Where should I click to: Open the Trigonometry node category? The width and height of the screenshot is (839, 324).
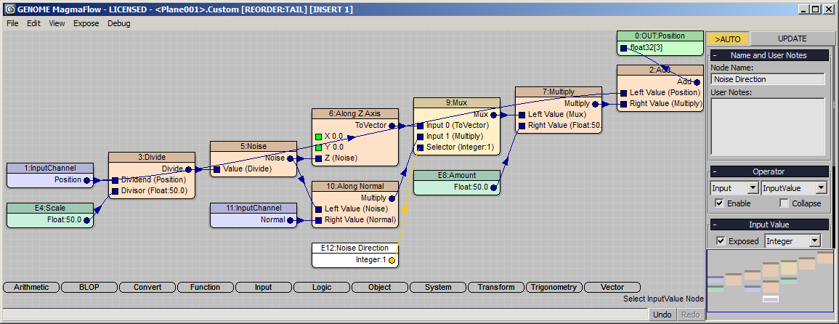554,287
